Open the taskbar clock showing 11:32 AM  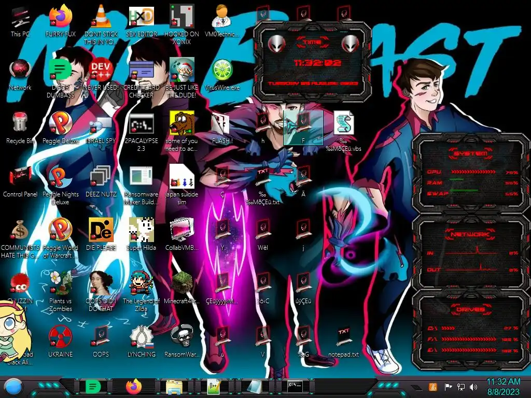coord(503,387)
